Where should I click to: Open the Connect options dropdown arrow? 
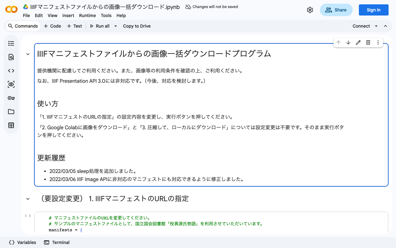point(376,26)
